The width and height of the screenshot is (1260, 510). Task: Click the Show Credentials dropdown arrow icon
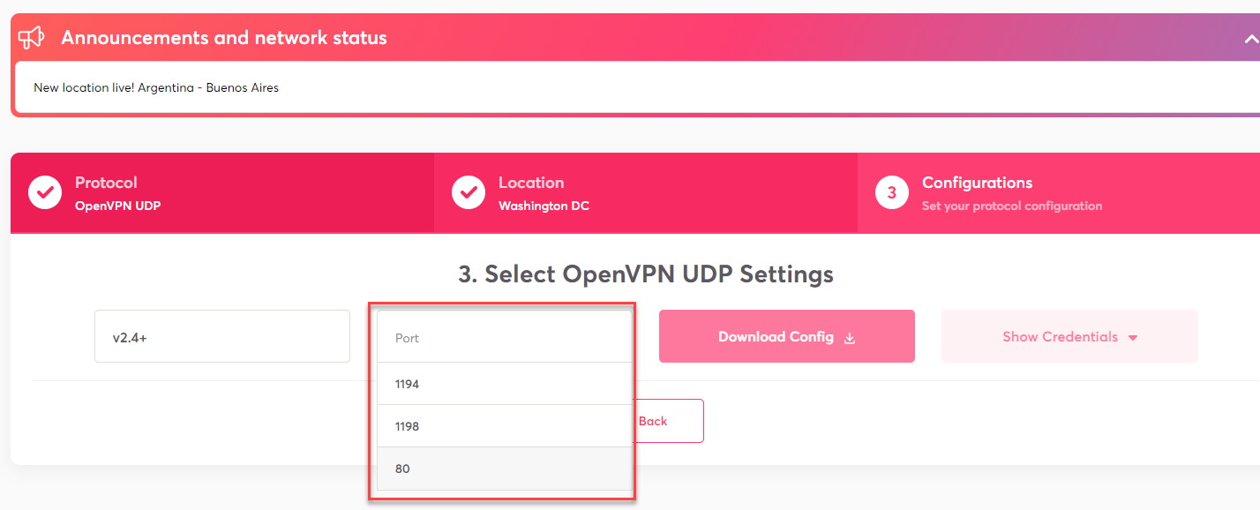(1133, 336)
